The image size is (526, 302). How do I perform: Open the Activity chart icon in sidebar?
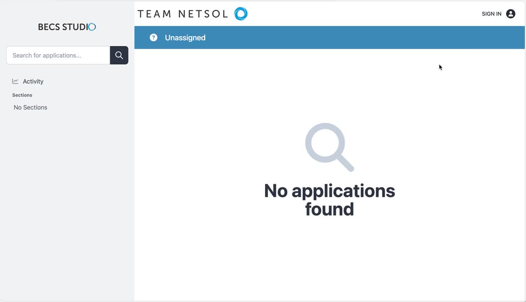[15, 81]
